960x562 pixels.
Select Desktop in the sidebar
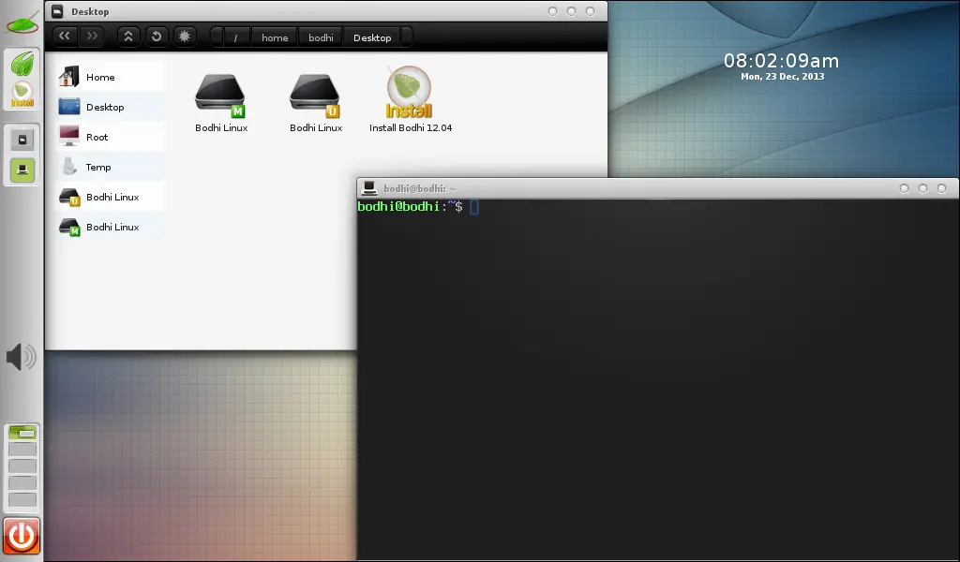click(110, 107)
